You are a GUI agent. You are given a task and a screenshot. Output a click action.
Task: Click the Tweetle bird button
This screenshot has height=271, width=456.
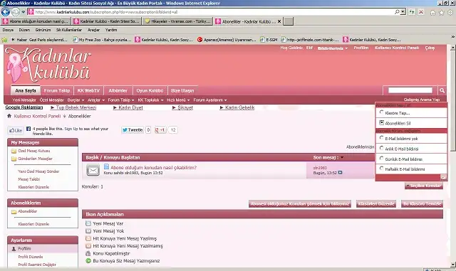pyautogui.click(x=133, y=130)
